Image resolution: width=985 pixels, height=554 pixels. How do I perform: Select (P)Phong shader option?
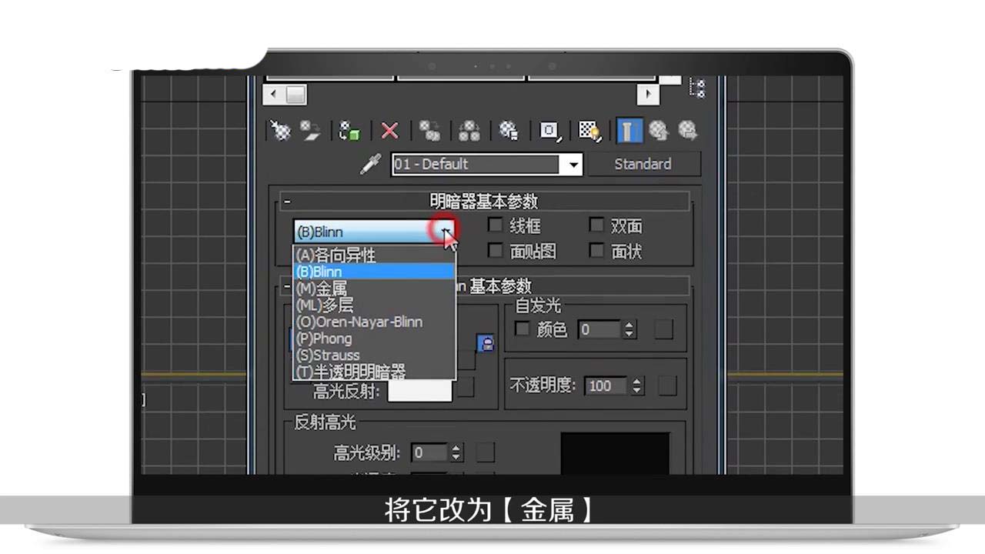(374, 339)
